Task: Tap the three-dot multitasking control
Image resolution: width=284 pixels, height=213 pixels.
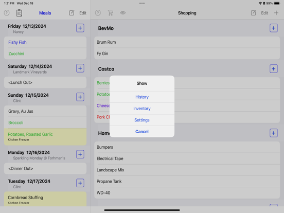Action: [x=142, y=3]
